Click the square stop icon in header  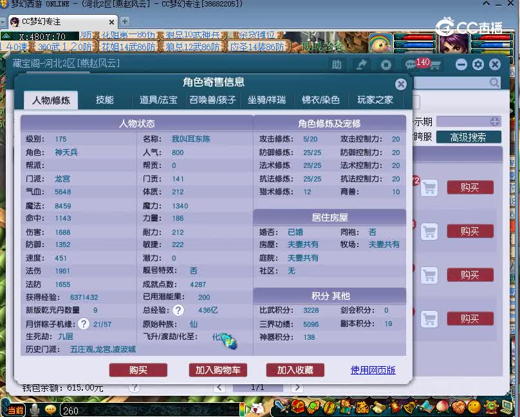coord(385,64)
